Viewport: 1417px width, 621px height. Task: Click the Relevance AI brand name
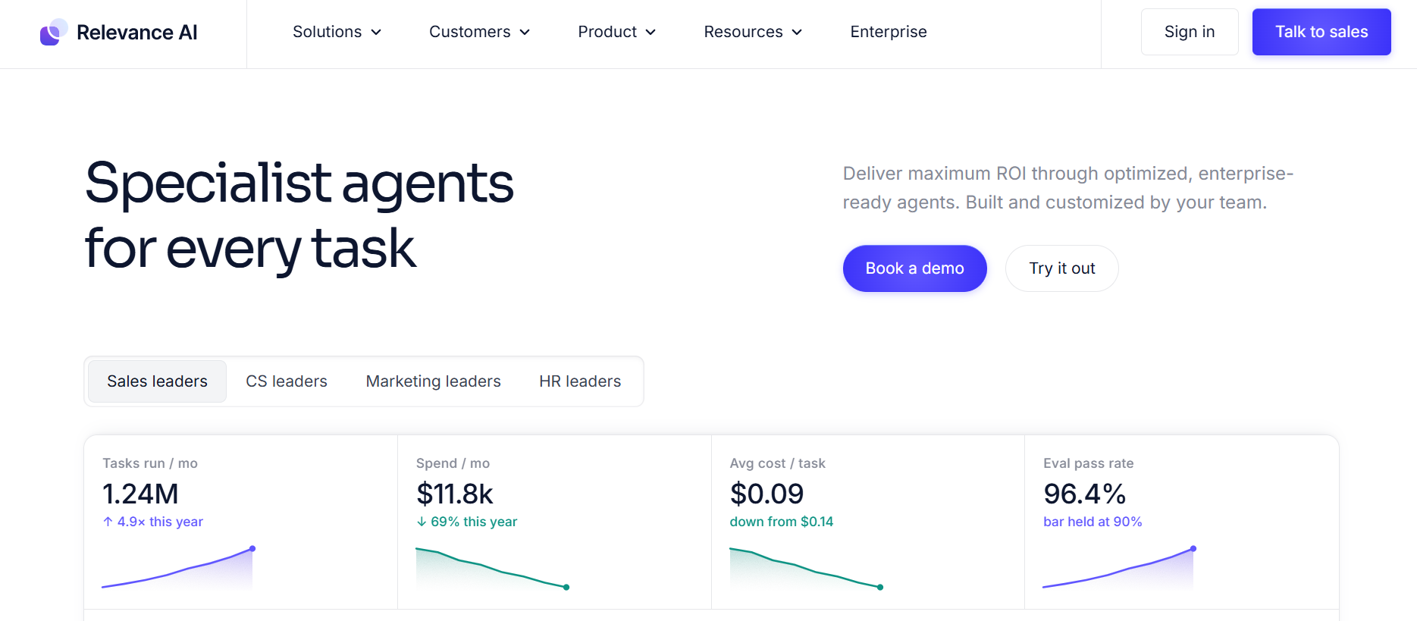coord(137,33)
